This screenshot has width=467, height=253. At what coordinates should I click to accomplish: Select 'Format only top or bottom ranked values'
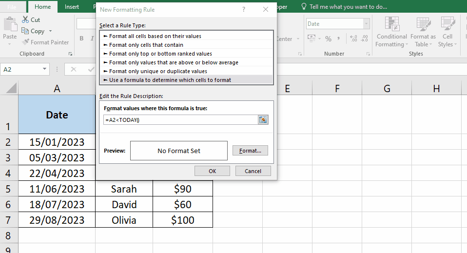186,54
